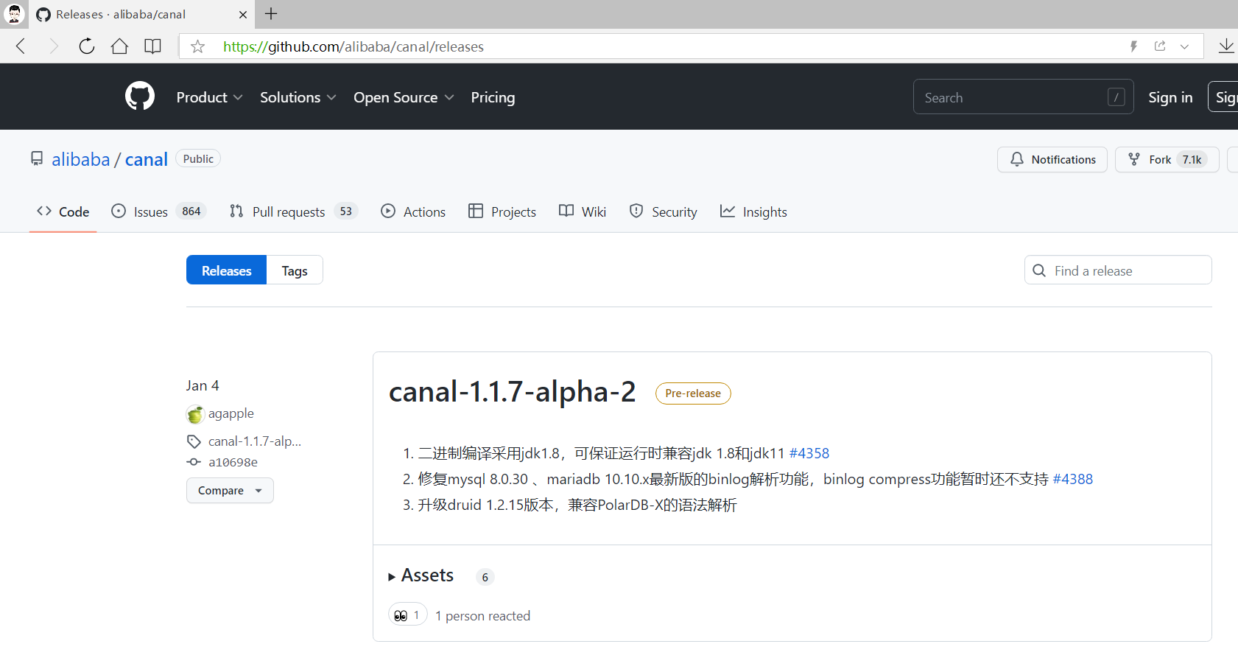This screenshot has height=658, width=1238.
Task: Bookmark page with the star icon
Action: [x=197, y=46]
